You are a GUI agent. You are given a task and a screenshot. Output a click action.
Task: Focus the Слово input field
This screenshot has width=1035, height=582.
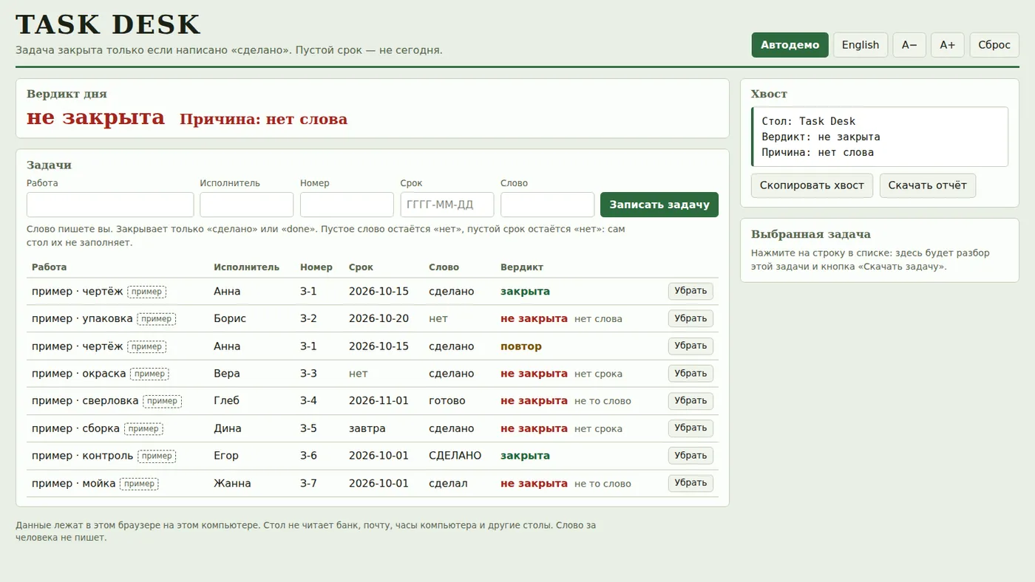click(x=547, y=205)
